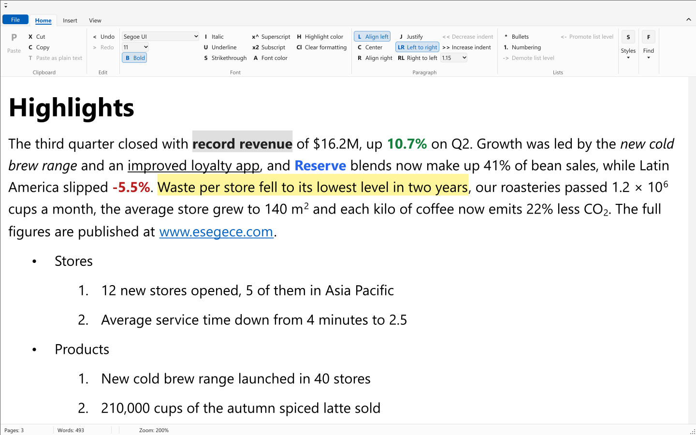Increase the paragraph indent

(x=466, y=47)
